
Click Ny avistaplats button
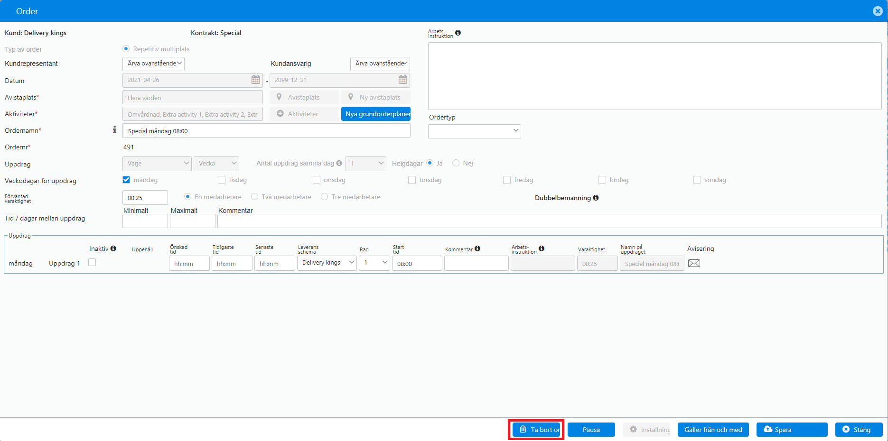tap(375, 97)
